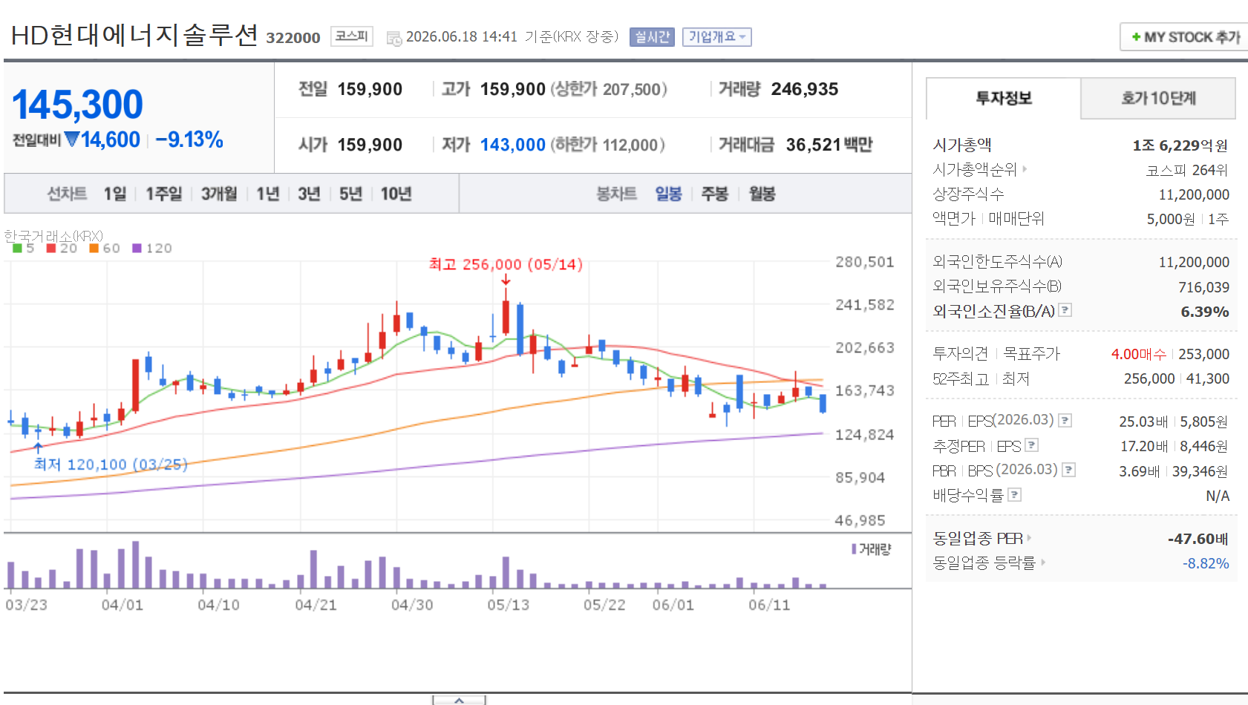Click the 거래량 volume chart legend
Image resolution: width=1248 pixels, height=705 pixels.
871,549
